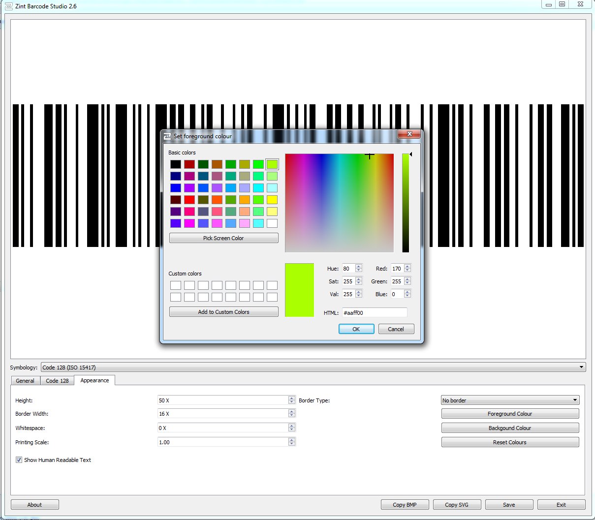
Task: Confirm colour choice with OK
Action: click(x=356, y=329)
